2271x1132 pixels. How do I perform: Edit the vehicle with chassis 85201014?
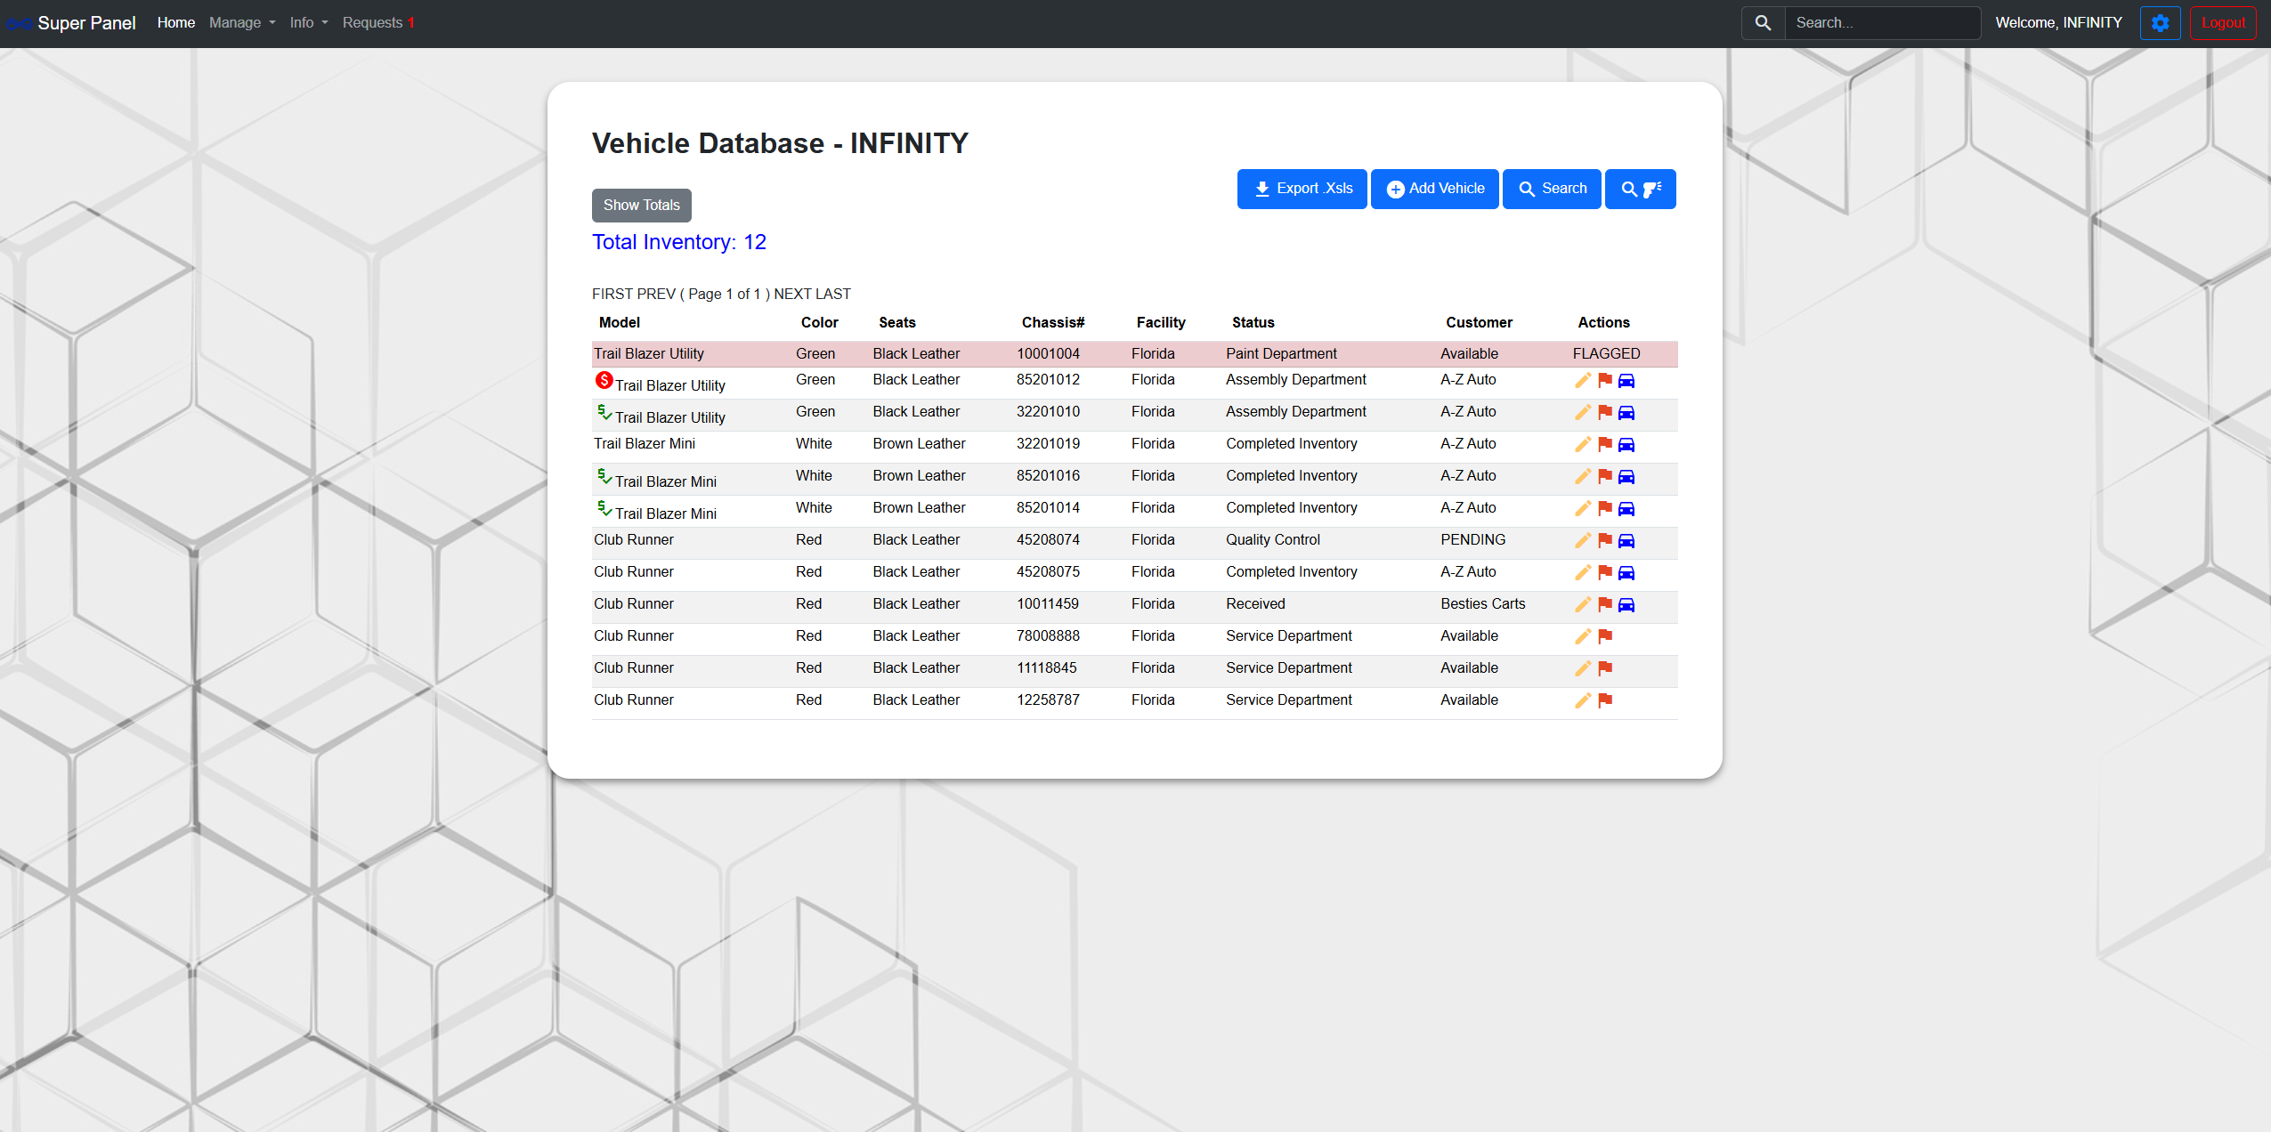1583,509
